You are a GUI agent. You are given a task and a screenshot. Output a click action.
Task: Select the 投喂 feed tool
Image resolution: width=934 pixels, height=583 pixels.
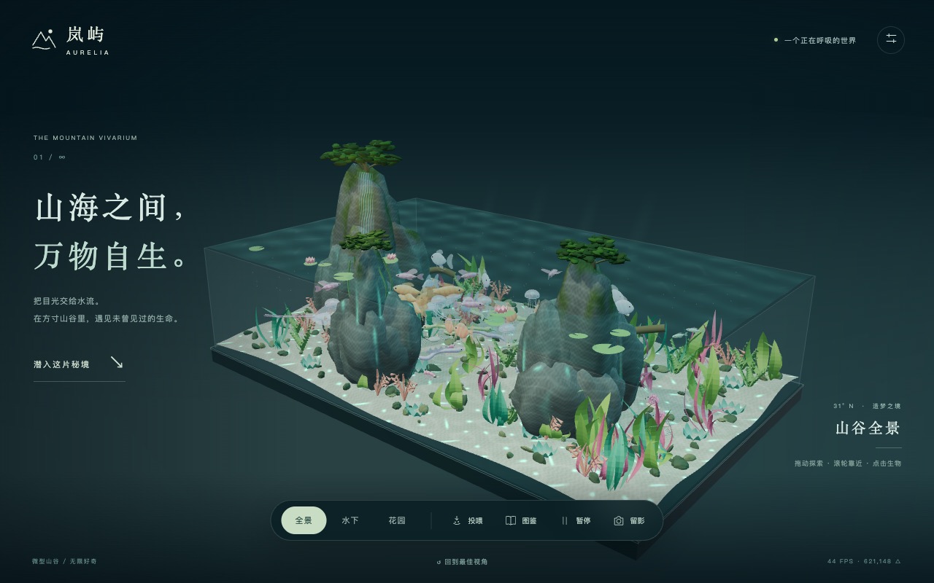tap(468, 520)
